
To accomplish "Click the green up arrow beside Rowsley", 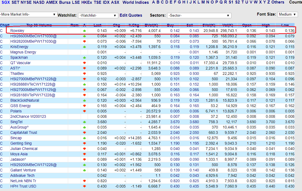I will (x=84, y=30).
